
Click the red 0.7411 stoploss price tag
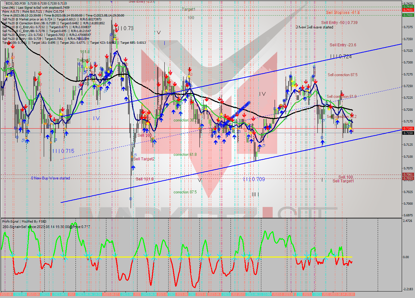pyautogui.click(x=408, y=10)
